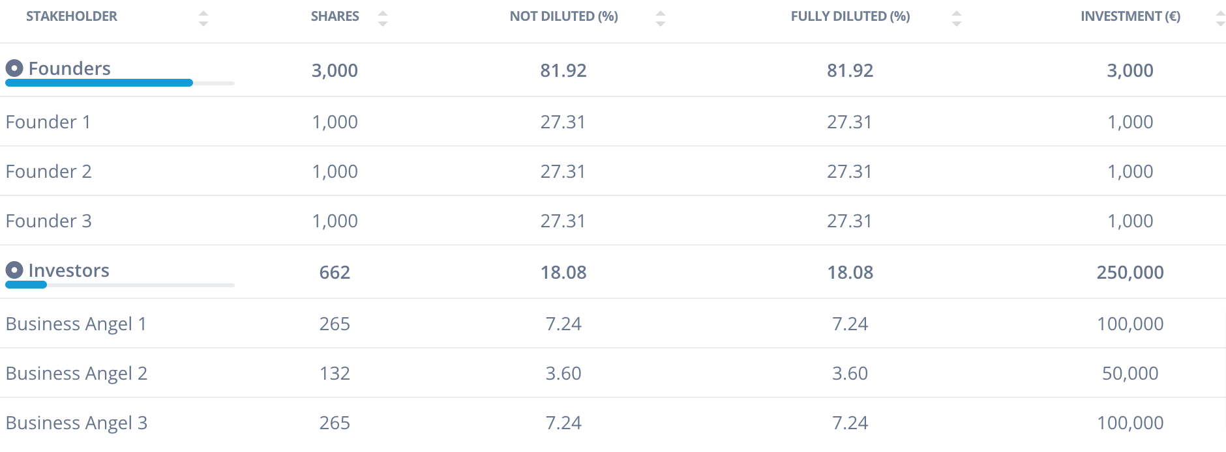Viewport: 1226px width, 452px height.
Task: Click the Founders ownership progress bar
Action: 120,83
